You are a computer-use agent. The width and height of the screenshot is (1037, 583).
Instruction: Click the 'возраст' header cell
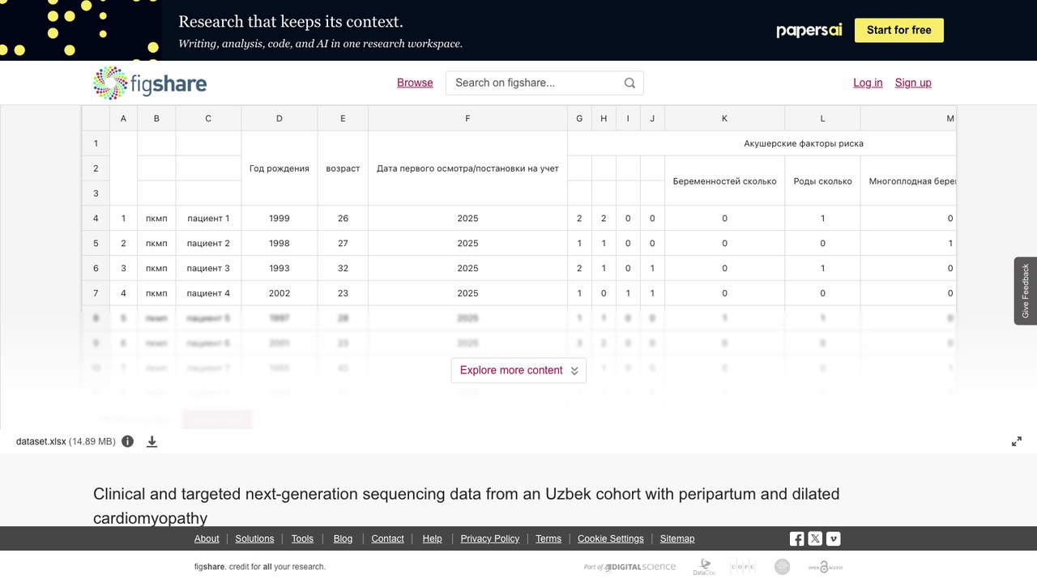tap(343, 168)
